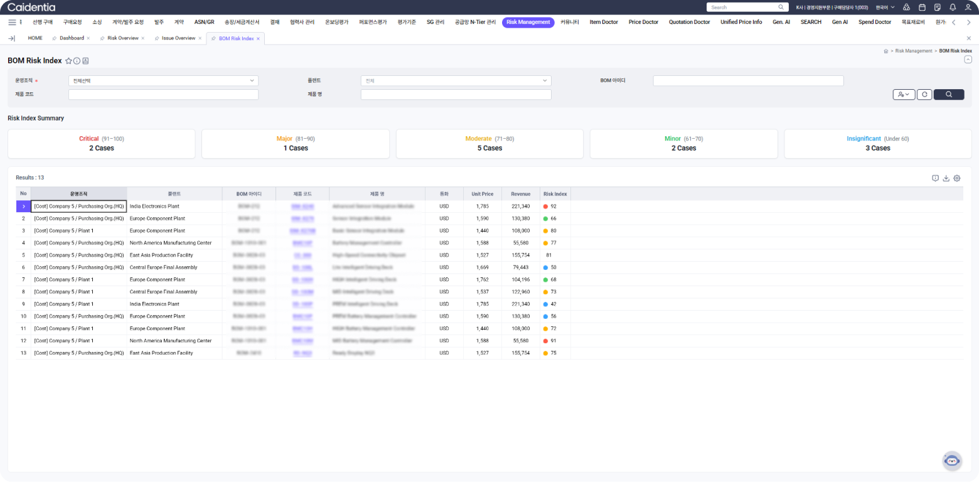Click the Critical cases summary card

(x=101, y=144)
